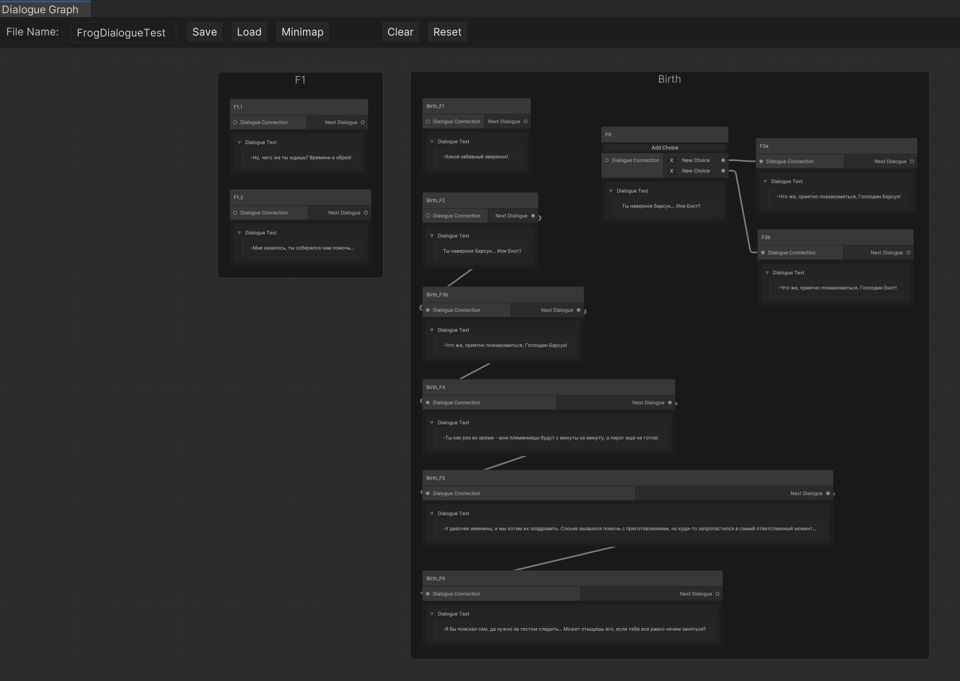Click F3b Next Dialogue output port
Image resolution: width=960 pixels, height=681 pixels.
[908, 253]
